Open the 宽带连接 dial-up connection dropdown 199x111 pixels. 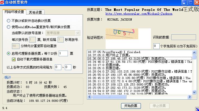[62, 33]
